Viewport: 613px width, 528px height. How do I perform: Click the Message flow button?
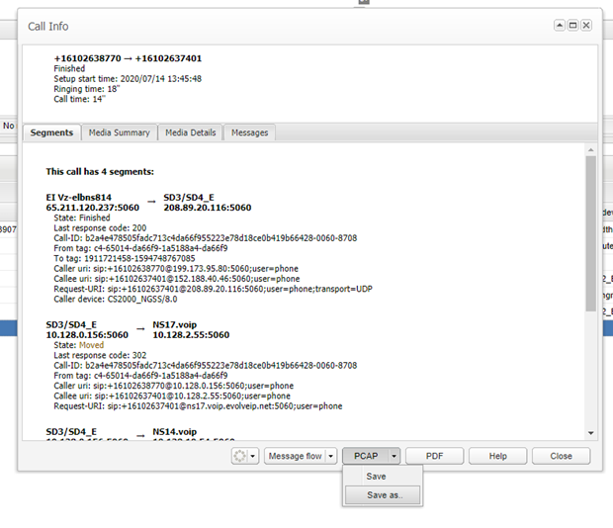click(295, 456)
